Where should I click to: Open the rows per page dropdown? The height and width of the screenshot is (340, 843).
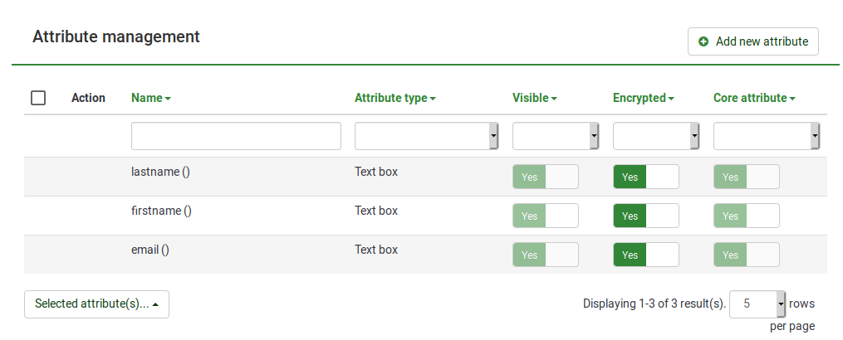click(x=757, y=304)
